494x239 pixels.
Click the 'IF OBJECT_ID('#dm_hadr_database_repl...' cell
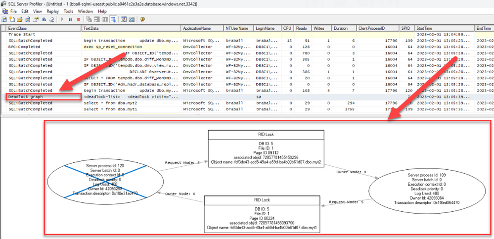coord(132,84)
